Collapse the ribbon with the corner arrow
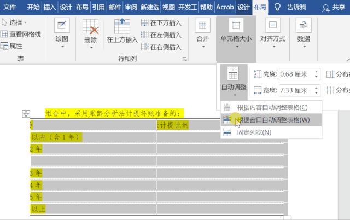 [x=348, y=60]
